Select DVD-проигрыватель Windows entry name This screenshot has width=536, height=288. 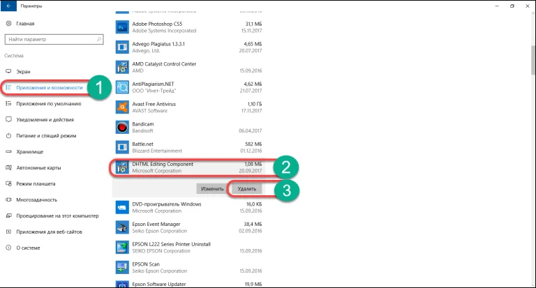click(x=167, y=204)
